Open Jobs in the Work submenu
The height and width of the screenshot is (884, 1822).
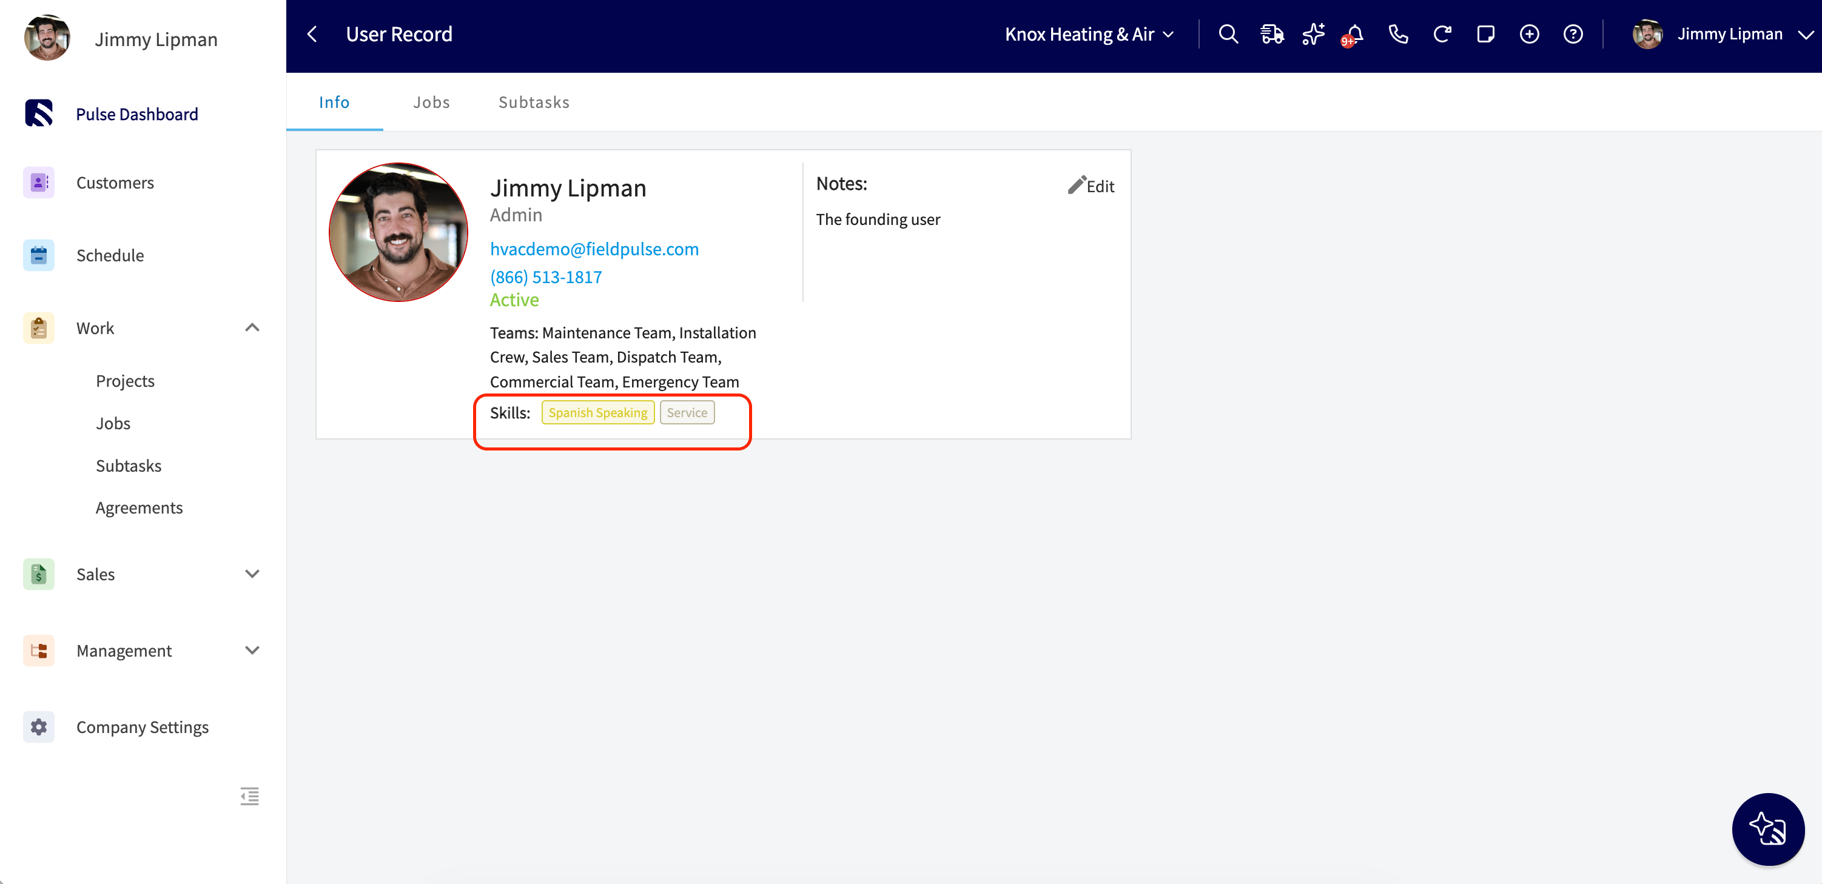113,423
